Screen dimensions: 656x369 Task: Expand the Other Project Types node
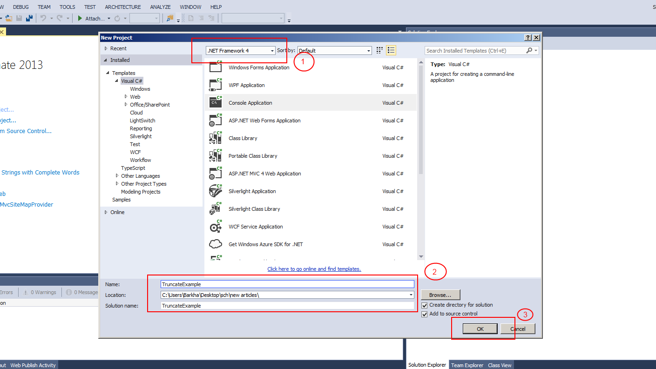coord(117,184)
